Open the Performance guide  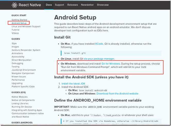pyautogui.click(x=18, y=80)
